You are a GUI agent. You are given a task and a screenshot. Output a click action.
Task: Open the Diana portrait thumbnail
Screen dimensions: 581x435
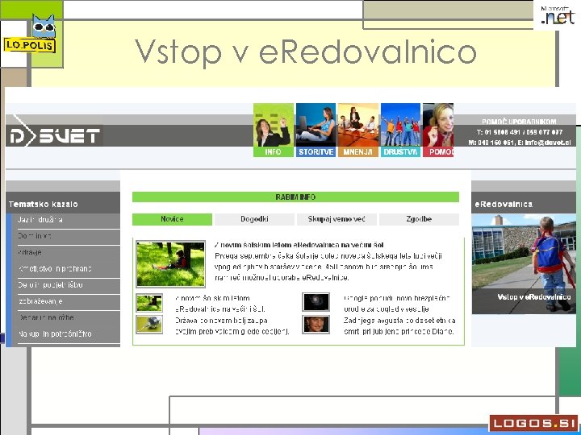click(316, 325)
